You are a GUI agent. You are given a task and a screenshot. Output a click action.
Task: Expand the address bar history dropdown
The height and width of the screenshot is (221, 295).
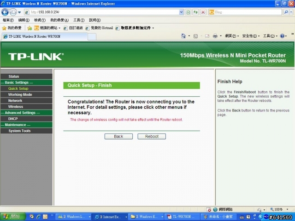tap(181, 12)
